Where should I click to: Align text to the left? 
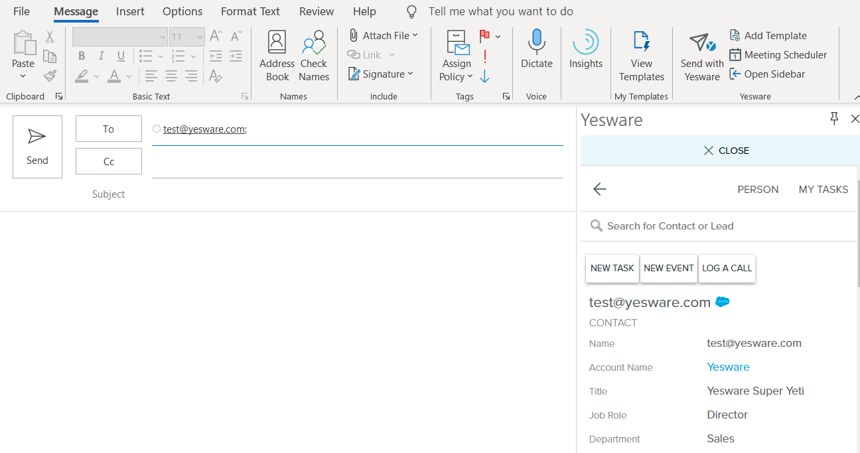coord(151,76)
